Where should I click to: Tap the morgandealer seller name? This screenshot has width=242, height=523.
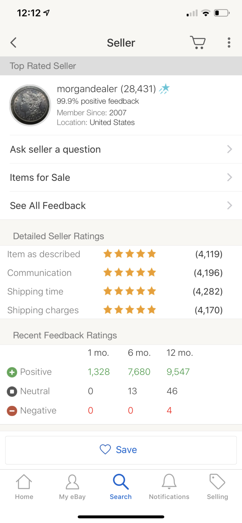(x=87, y=89)
